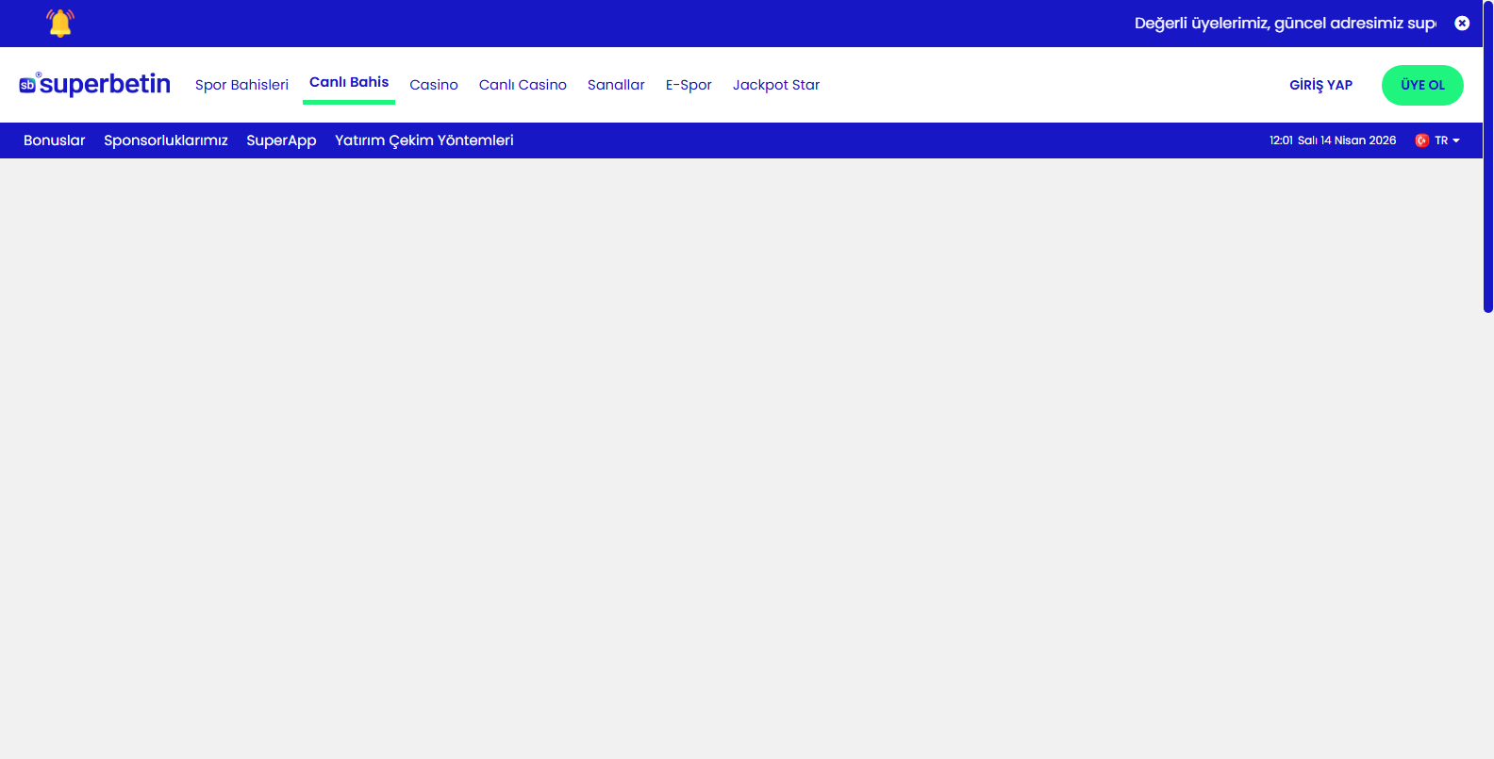
Task: Click the scrolling announcement text
Action: [x=1285, y=24]
